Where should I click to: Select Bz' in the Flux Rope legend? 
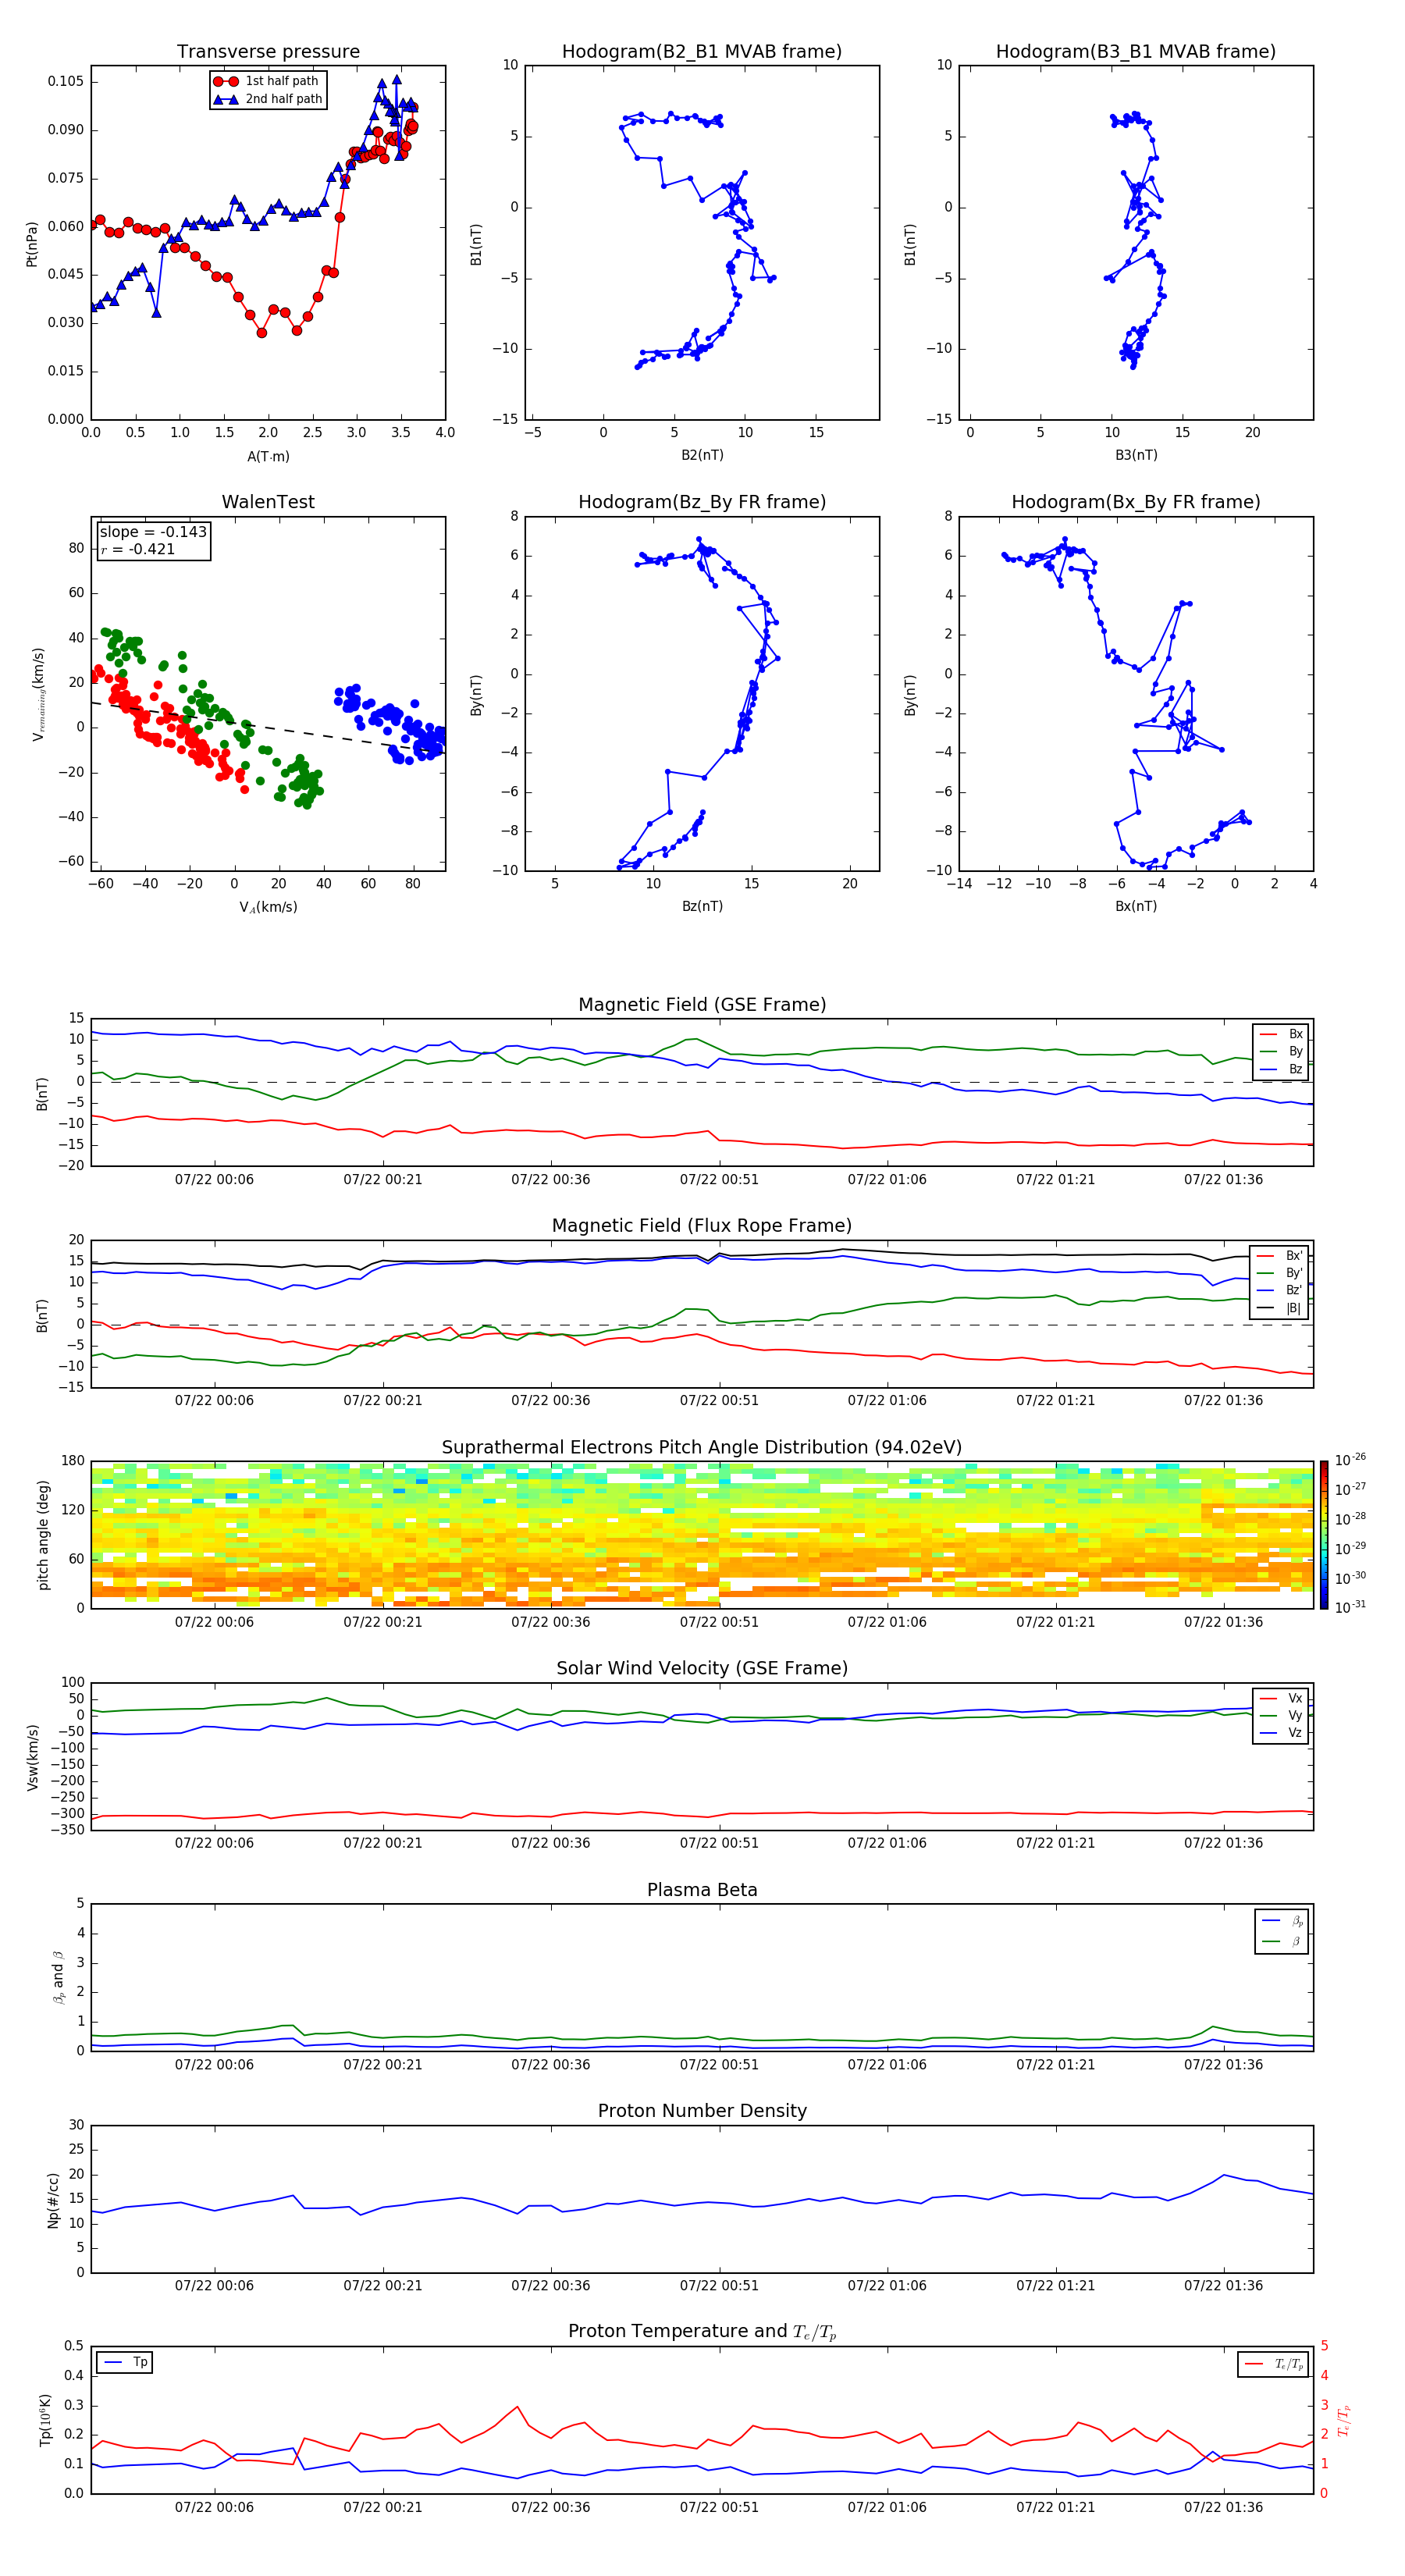coord(1281,1290)
